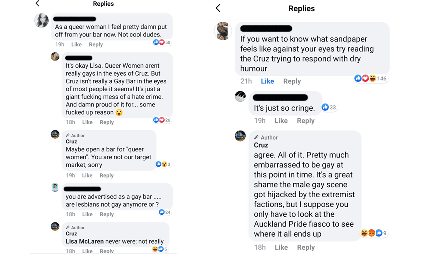The width and height of the screenshot is (426, 255).
Task: Reply to the sandpaper comment
Action: coord(292,81)
